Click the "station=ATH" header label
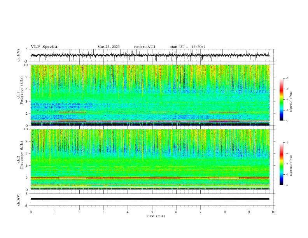 pyautogui.click(x=144, y=47)
